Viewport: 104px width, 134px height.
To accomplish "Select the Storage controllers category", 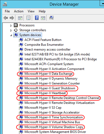I will [33, 30].
